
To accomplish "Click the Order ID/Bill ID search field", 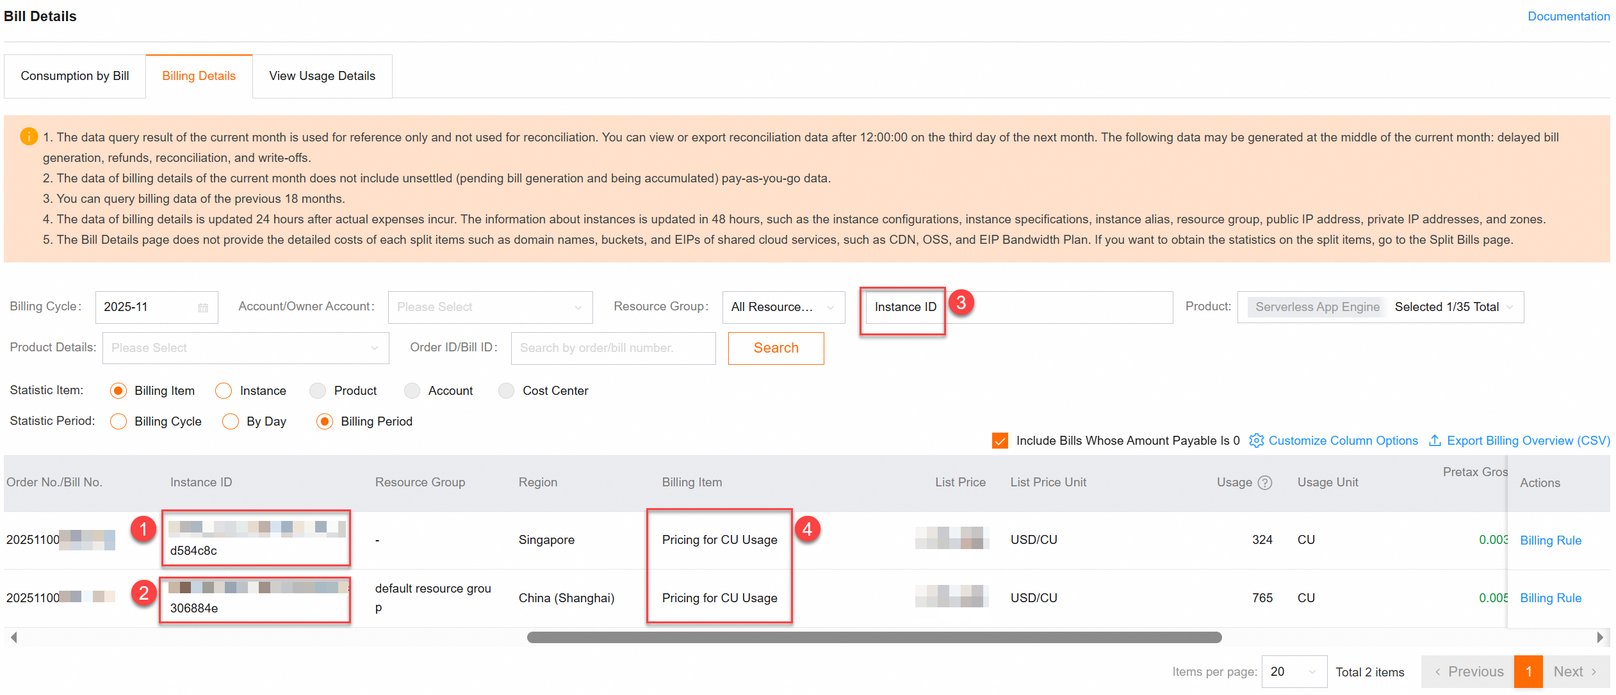I will 613,348.
